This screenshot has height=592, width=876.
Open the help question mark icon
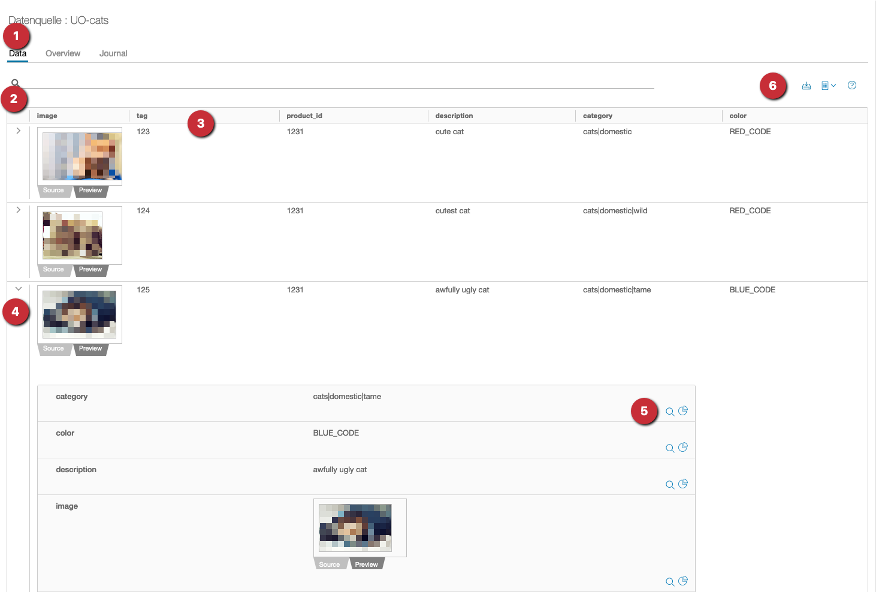(x=852, y=86)
